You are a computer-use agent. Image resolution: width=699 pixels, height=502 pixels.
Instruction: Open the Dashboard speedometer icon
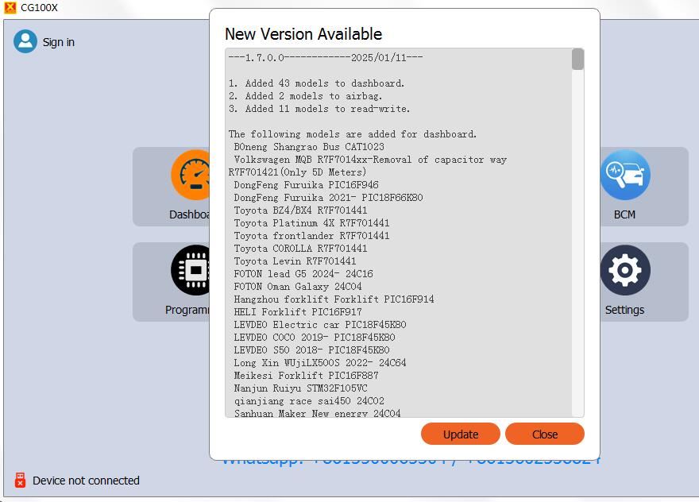(x=191, y=175)
